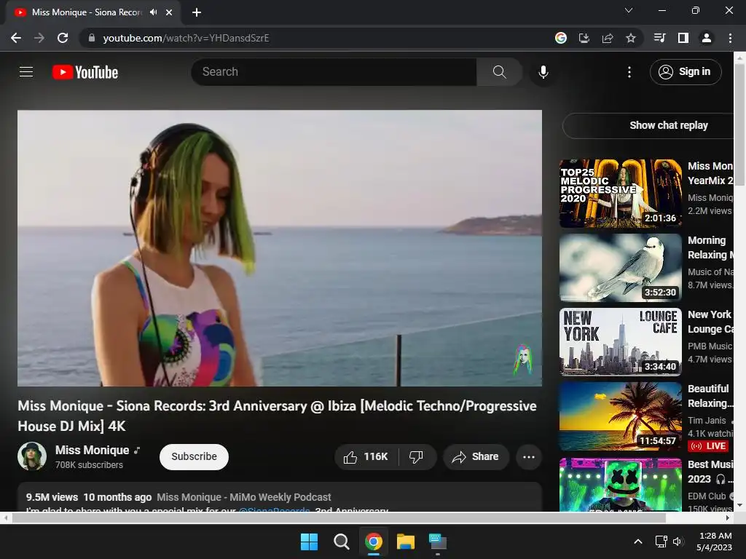This screenshot has width=746, height=559.
Task: Click Chrome icon in taskbar
Action: (374, 542)
